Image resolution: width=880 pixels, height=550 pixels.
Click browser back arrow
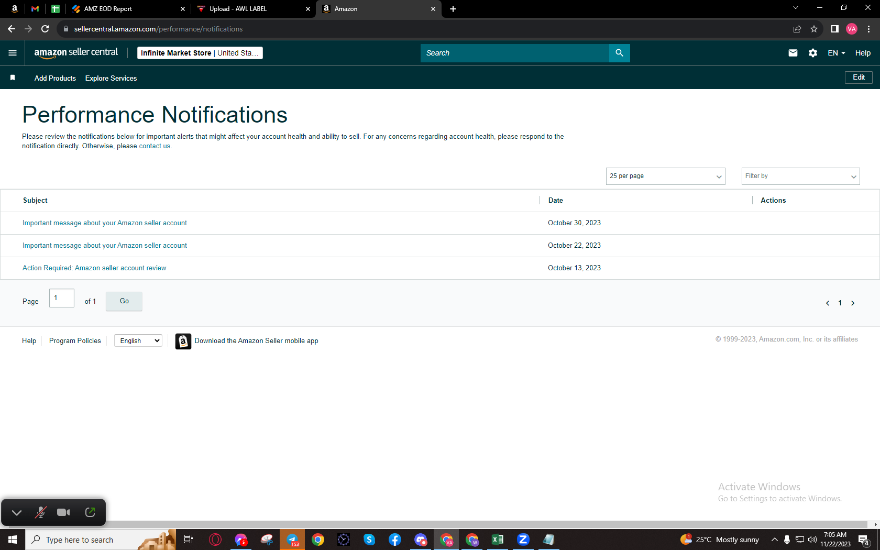pyautogui.click(x=12, y=29)
